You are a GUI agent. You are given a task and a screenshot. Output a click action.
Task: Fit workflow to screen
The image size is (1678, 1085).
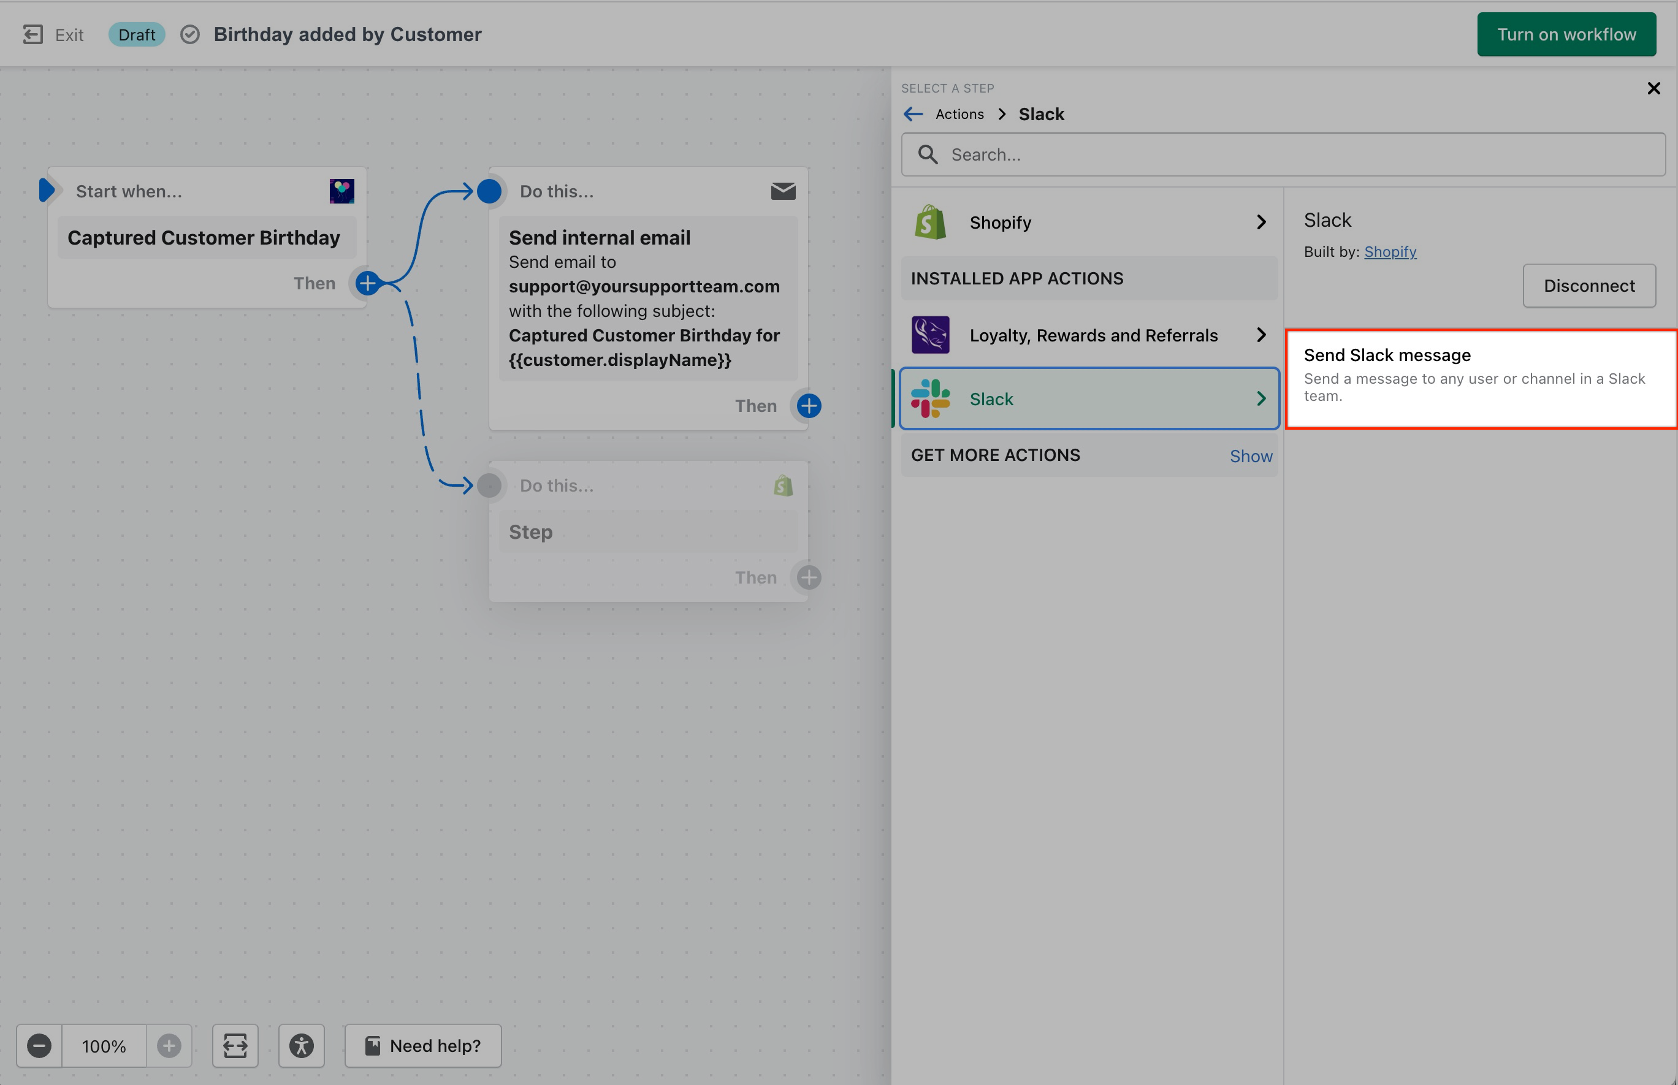click(x=235, y=1046)
